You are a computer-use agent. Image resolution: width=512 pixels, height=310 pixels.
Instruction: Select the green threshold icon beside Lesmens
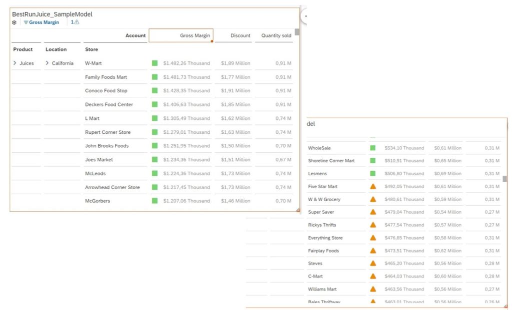[x=372, y=173]
